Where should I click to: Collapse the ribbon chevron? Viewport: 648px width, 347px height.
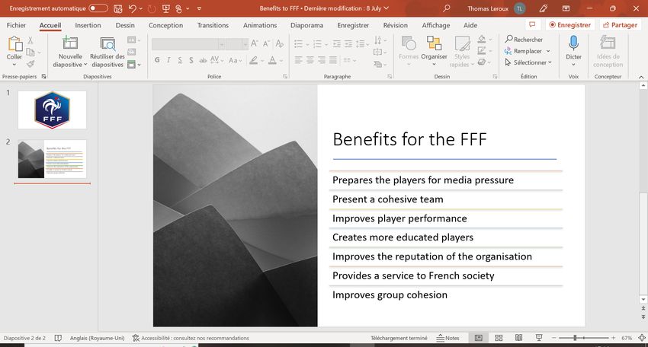point(641,77)
